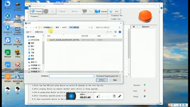Screen dimensions: 190x107
Task: Expand the filename combo box dropdown arrow
Action: click(x=93, y=76)
